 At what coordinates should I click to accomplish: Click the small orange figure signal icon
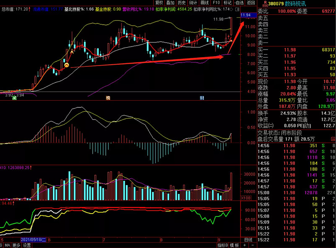coord(72,51)
